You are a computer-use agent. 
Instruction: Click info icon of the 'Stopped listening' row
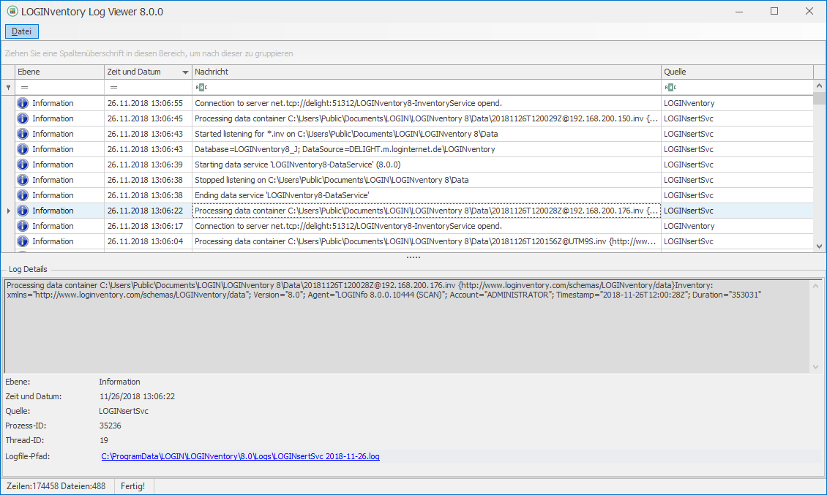point(23,180)
